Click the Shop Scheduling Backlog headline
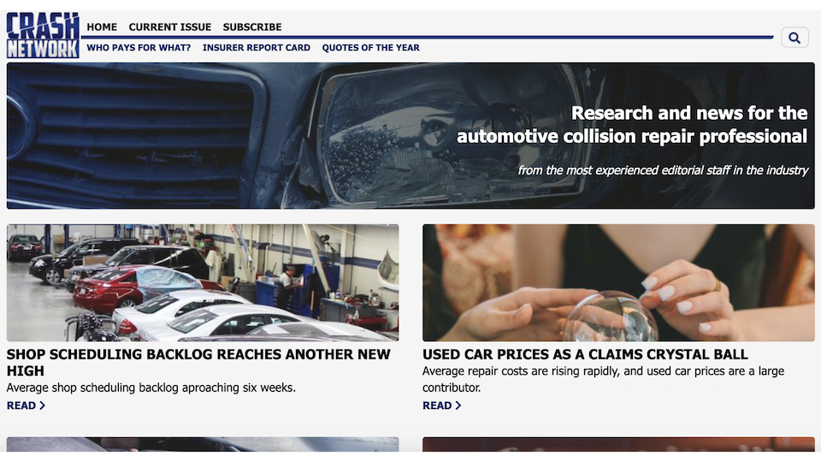The image size is (821, 462). (x=198, y=363)
